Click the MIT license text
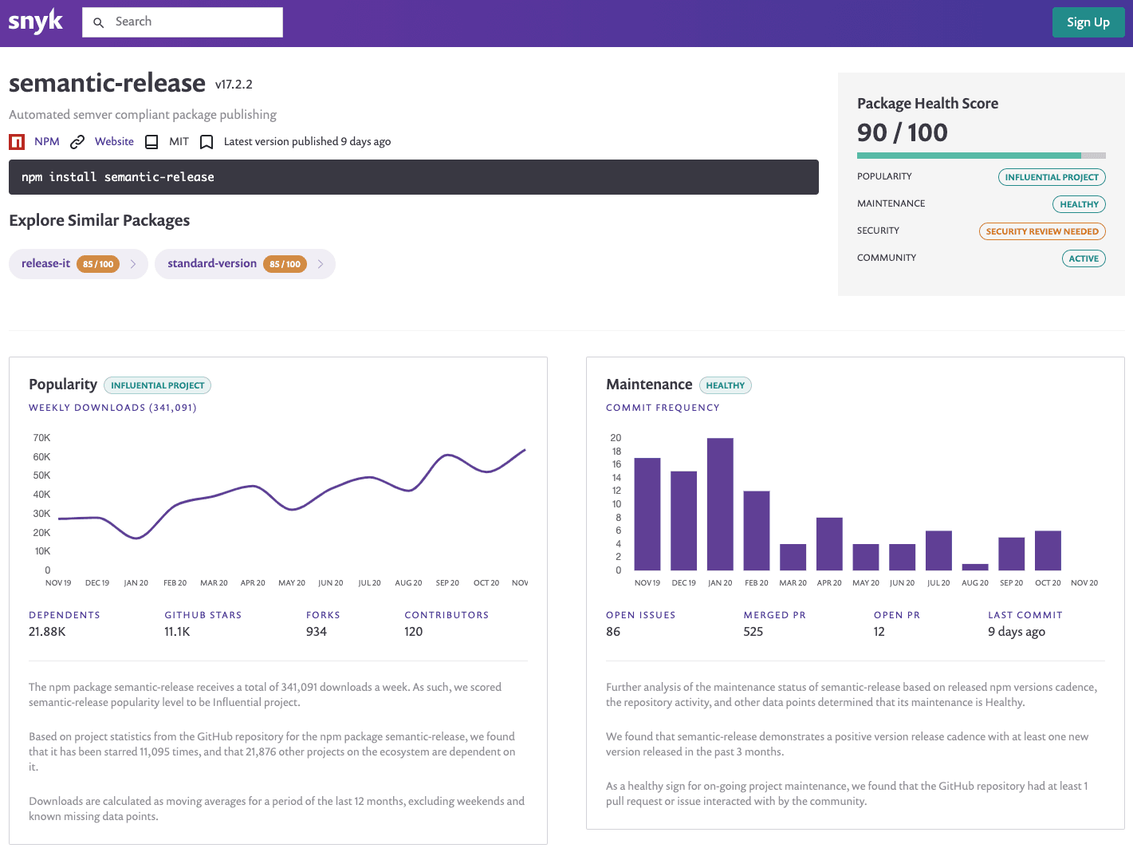The height and width of the screenshot is (852, 1133). coord(179,141)
